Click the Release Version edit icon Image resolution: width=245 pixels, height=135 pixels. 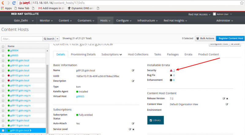pyautogui.click(x=224, y=99)
